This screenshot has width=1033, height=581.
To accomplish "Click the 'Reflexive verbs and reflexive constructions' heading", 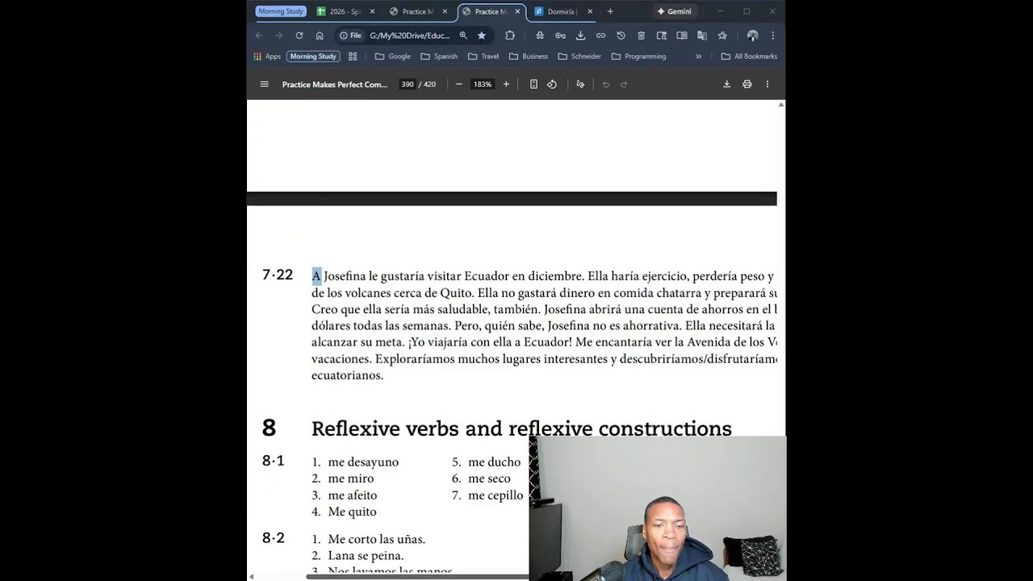I will [x=521, y=428].
